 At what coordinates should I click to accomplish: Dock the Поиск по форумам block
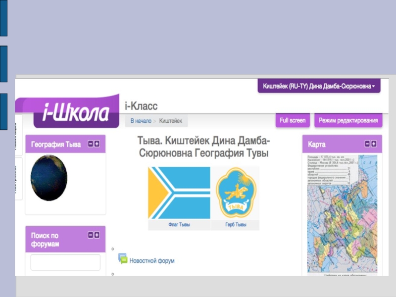pos(97,235)
